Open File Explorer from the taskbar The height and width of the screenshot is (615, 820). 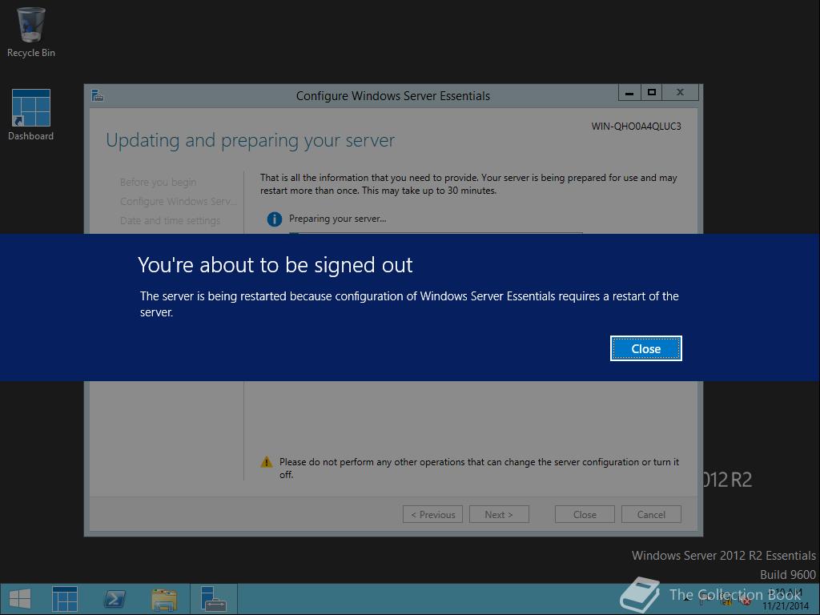163,599
